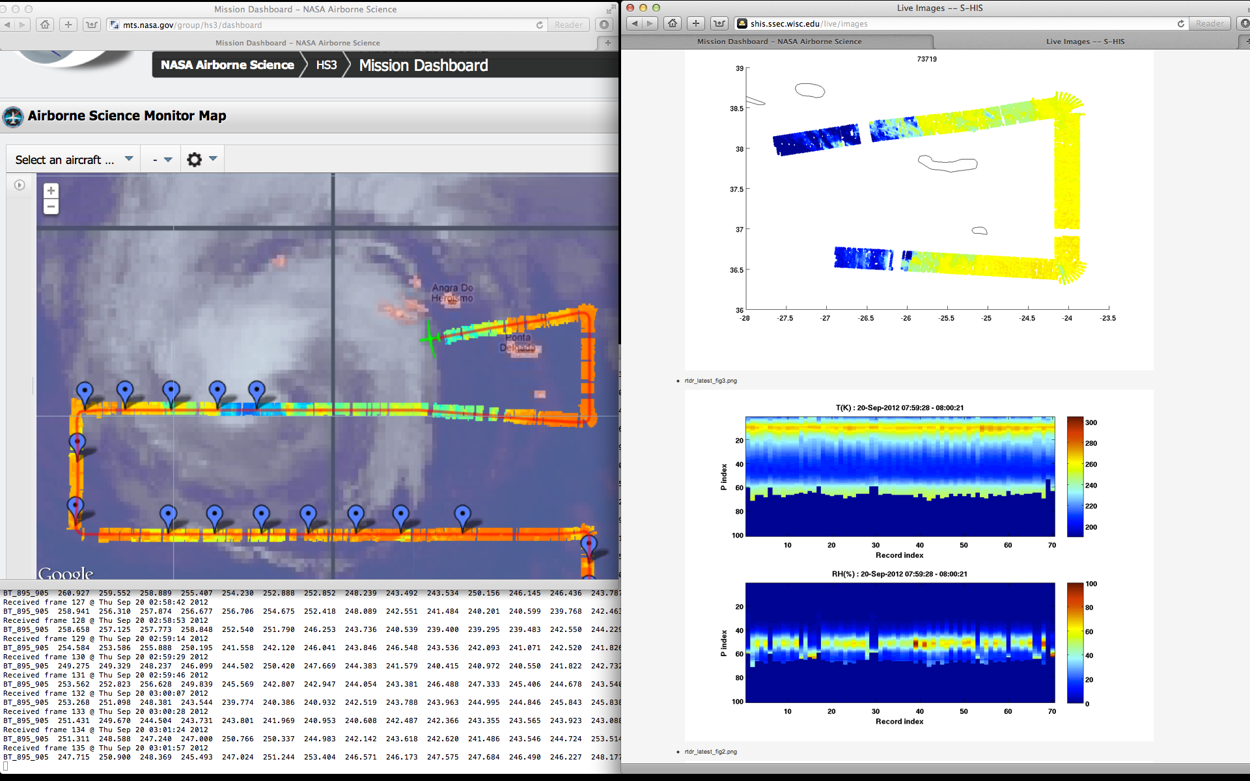Go home in the right browser window

click(673, 23)
